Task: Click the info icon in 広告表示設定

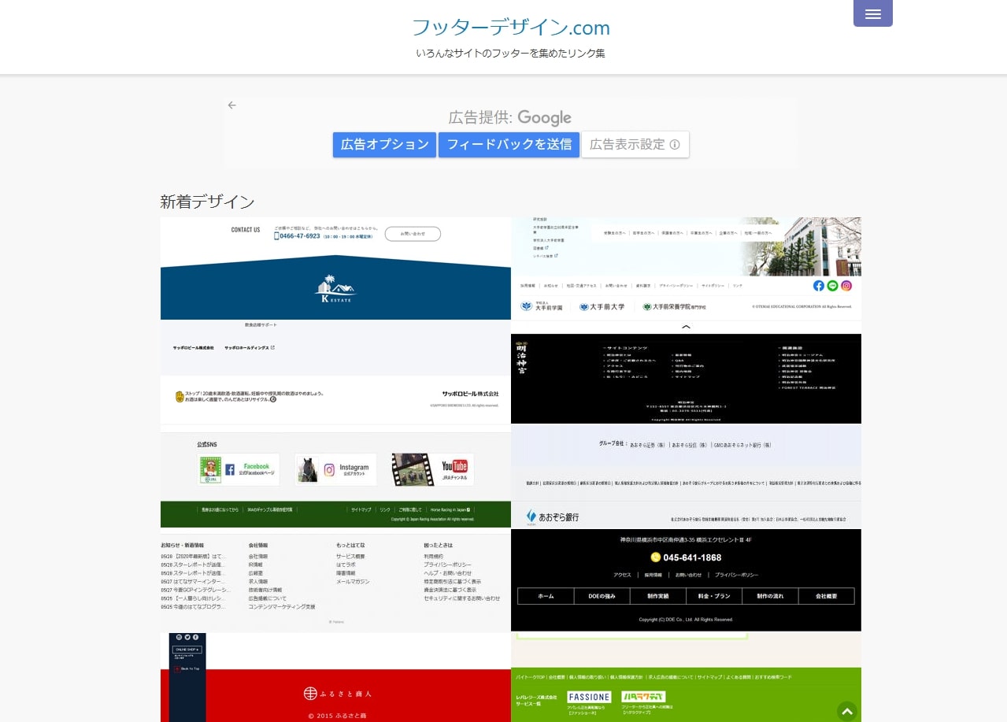Action: coord(675,145)
